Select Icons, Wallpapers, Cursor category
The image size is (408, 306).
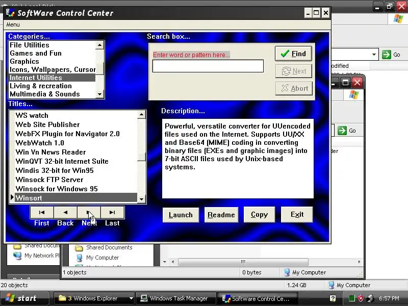52,69
